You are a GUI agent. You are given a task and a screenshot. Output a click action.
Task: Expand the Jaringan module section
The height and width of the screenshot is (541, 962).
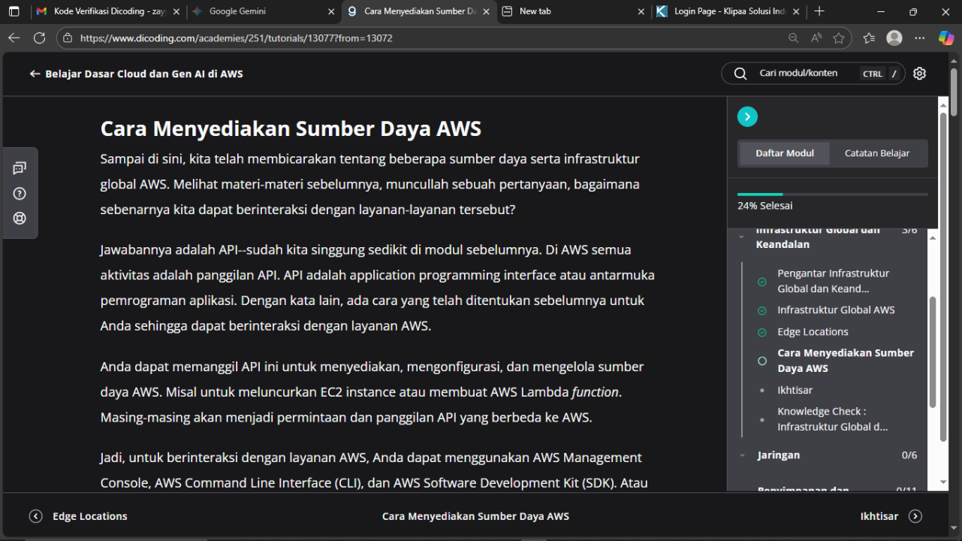(742, 455)
